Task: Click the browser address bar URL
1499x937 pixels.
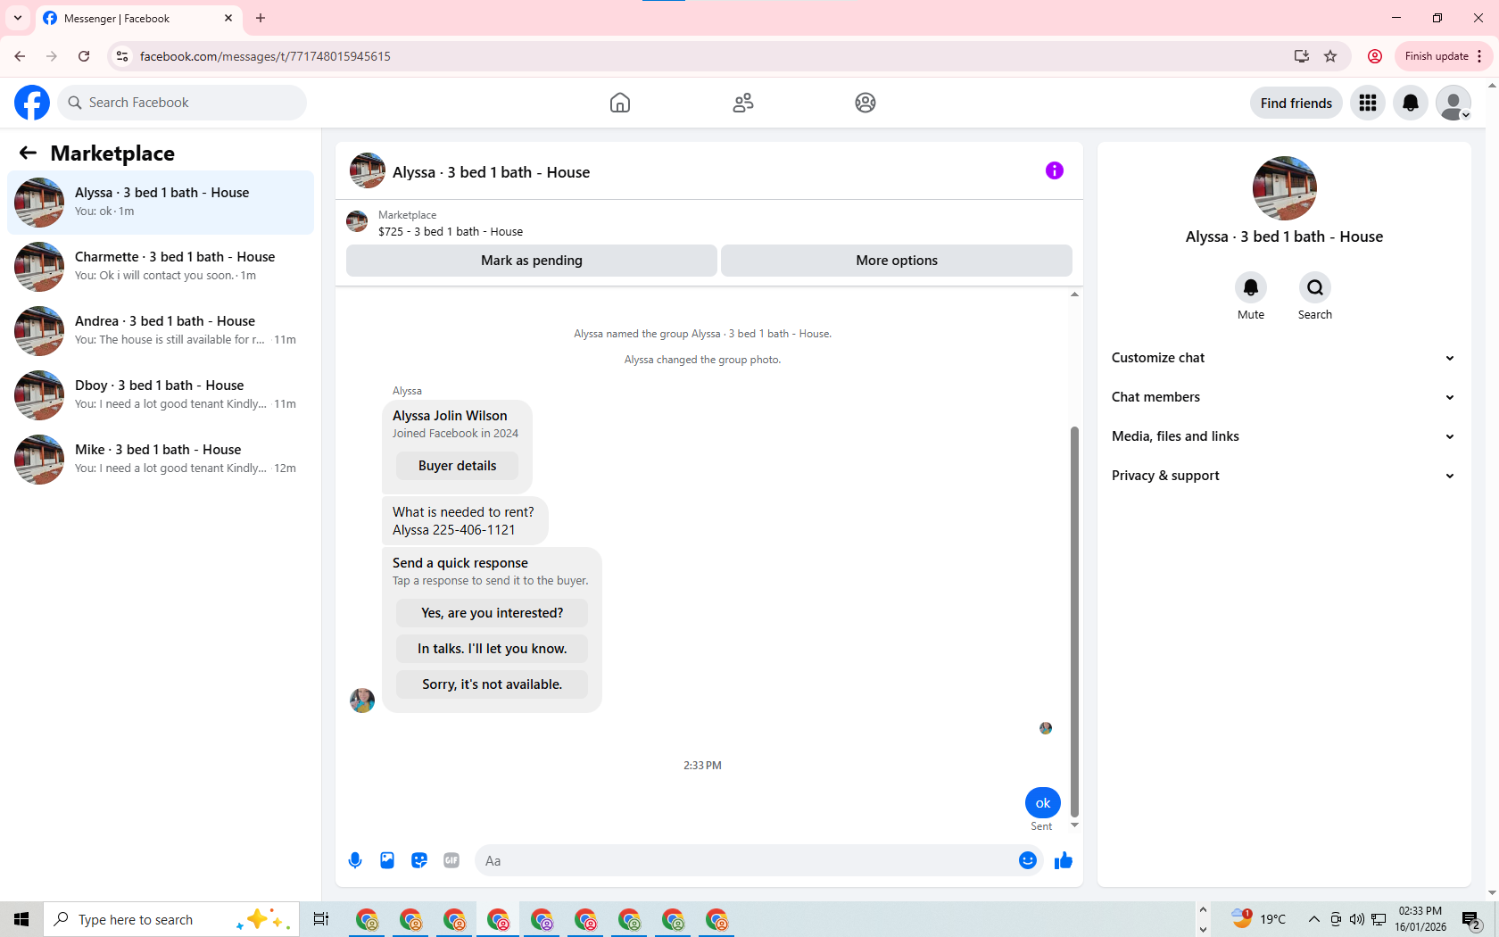Action: point(265,56)
